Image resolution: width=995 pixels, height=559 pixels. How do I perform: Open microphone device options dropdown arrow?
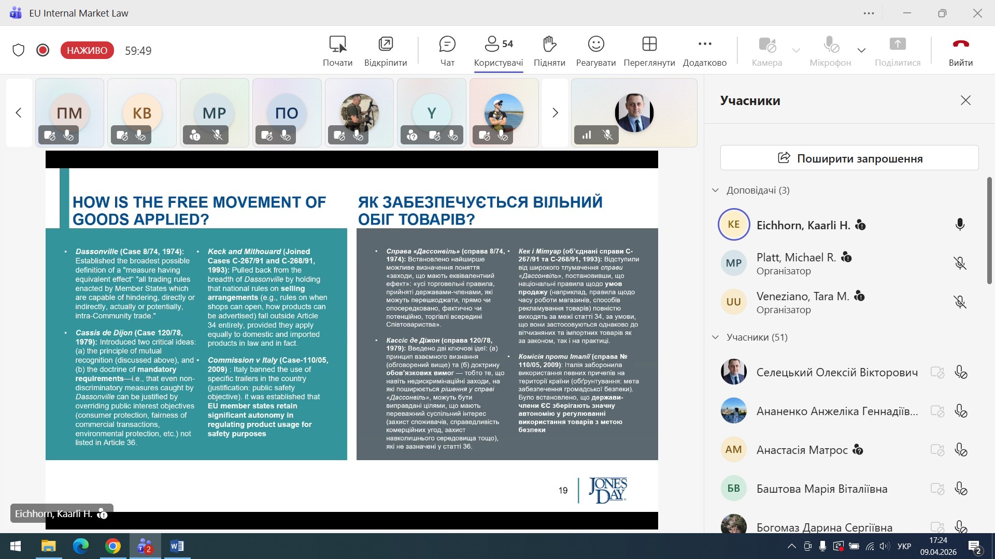pos(861,50)
